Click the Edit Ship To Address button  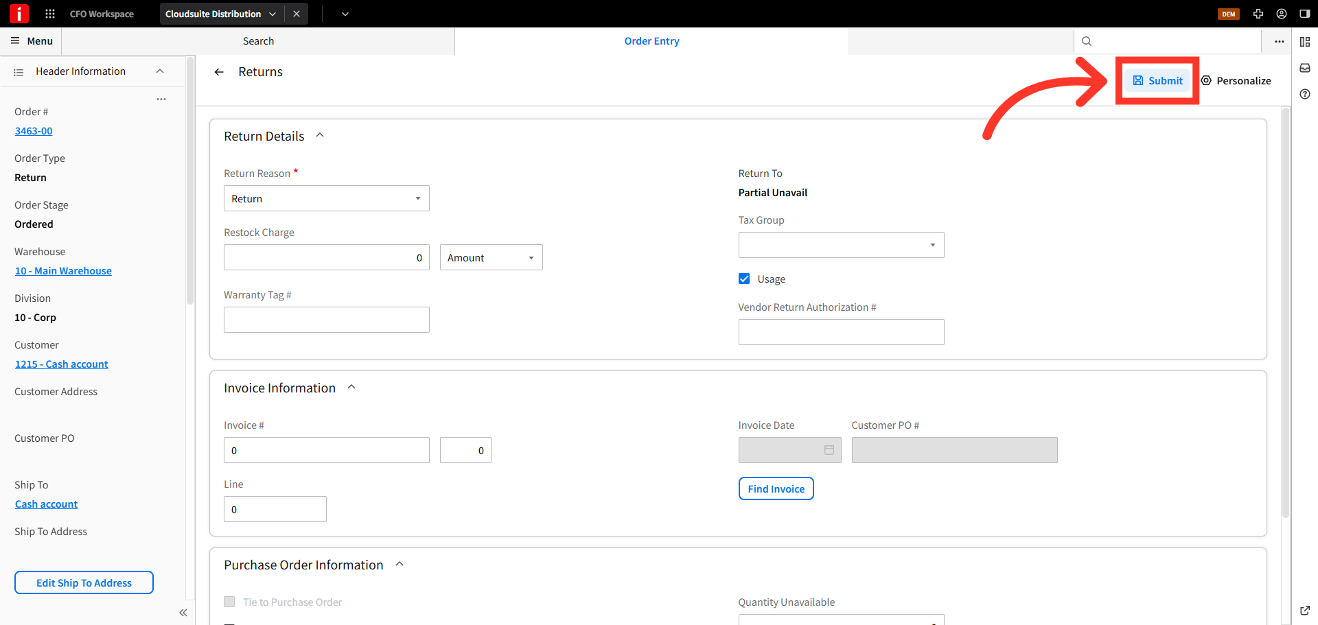click(84, 582)
